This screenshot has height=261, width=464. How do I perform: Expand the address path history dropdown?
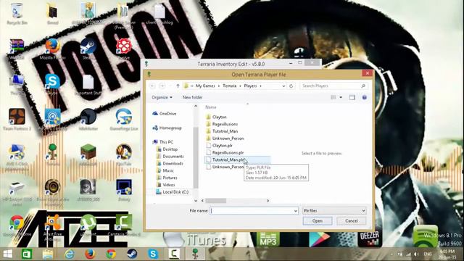coord(283,86)
